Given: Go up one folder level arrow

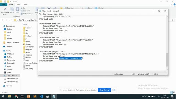Looking at the screenshot, I should [12, 20].
